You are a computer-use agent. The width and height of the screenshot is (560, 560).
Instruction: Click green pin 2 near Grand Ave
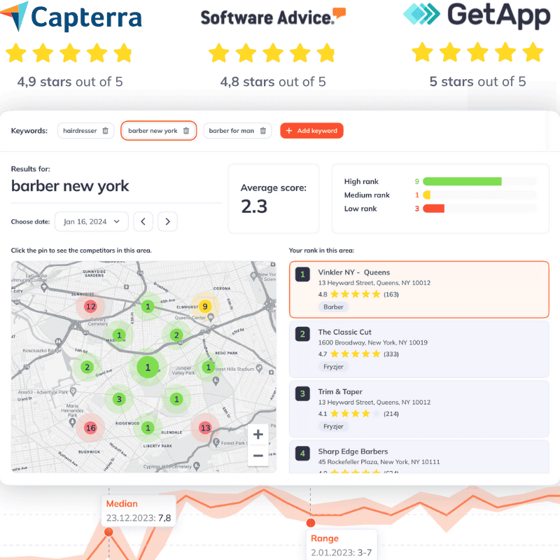[87, 367]
